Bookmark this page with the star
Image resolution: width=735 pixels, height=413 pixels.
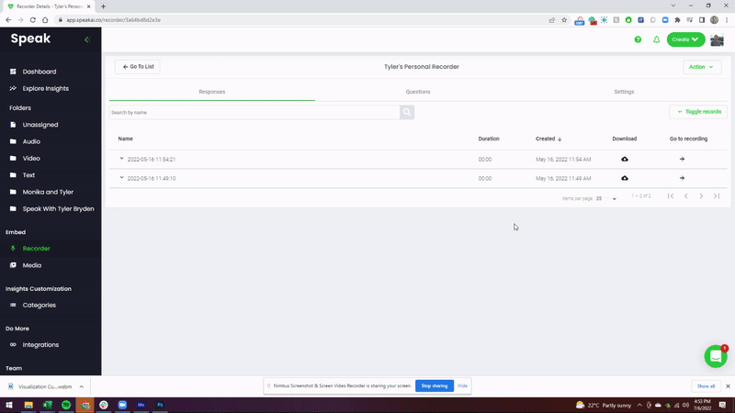(x=564, y=20)
